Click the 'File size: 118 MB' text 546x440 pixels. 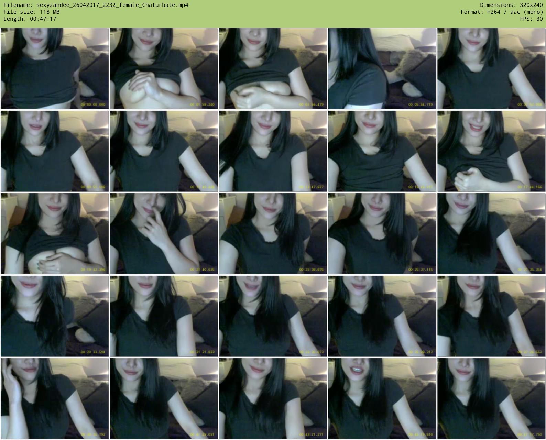click(32, 12)
